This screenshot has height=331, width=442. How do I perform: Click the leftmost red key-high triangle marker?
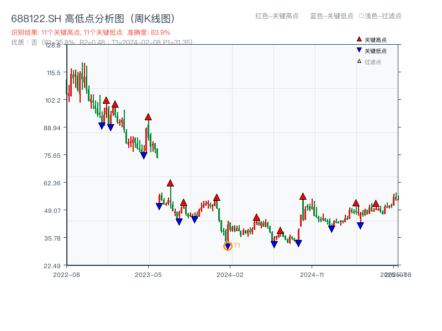(x=106, y=100)
